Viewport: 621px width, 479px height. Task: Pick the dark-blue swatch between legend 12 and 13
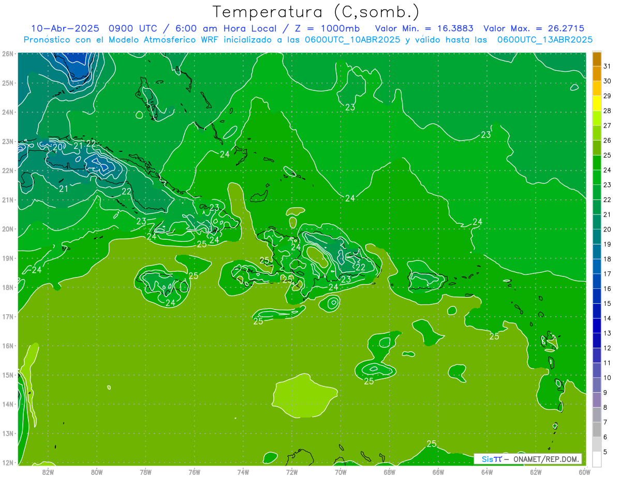point(597,341)
